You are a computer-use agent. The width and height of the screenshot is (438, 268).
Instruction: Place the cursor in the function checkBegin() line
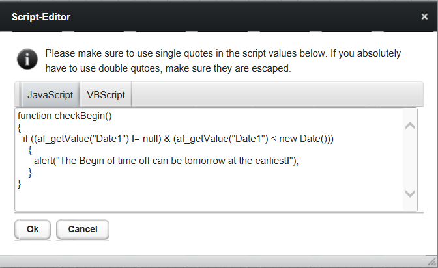(x=65, y=116)
